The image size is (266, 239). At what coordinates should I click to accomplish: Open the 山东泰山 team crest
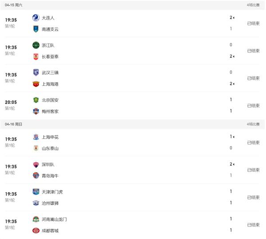point(36,148)
